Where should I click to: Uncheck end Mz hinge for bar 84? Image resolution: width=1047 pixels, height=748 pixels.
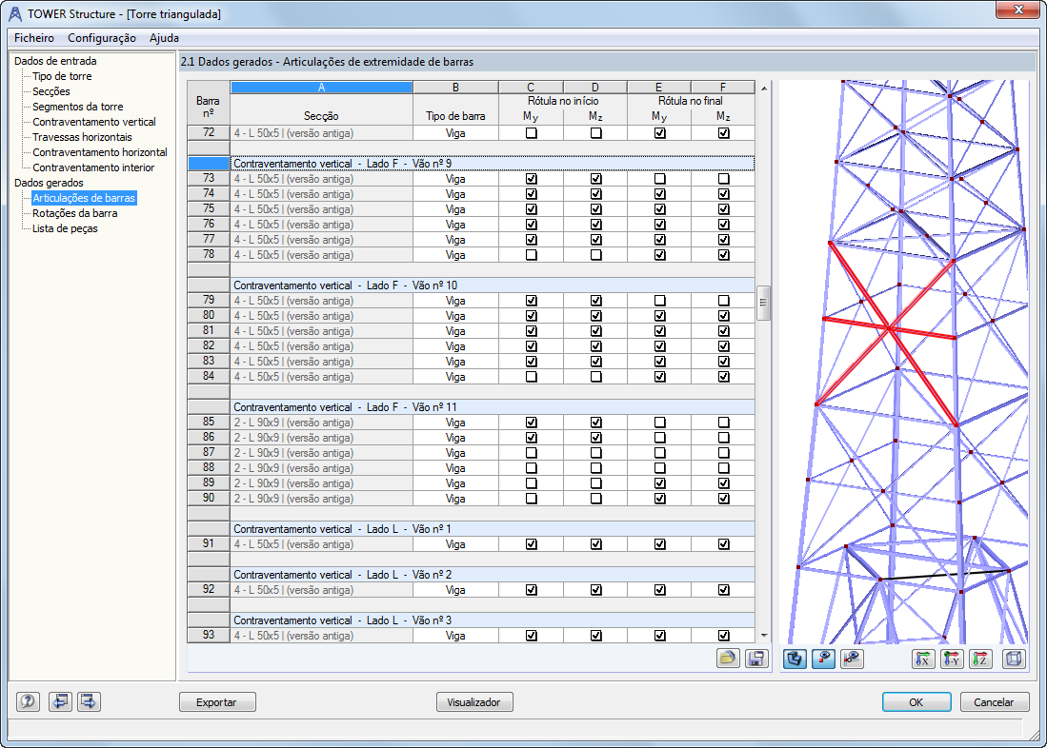pyautogui.click(x=723, y=377)
